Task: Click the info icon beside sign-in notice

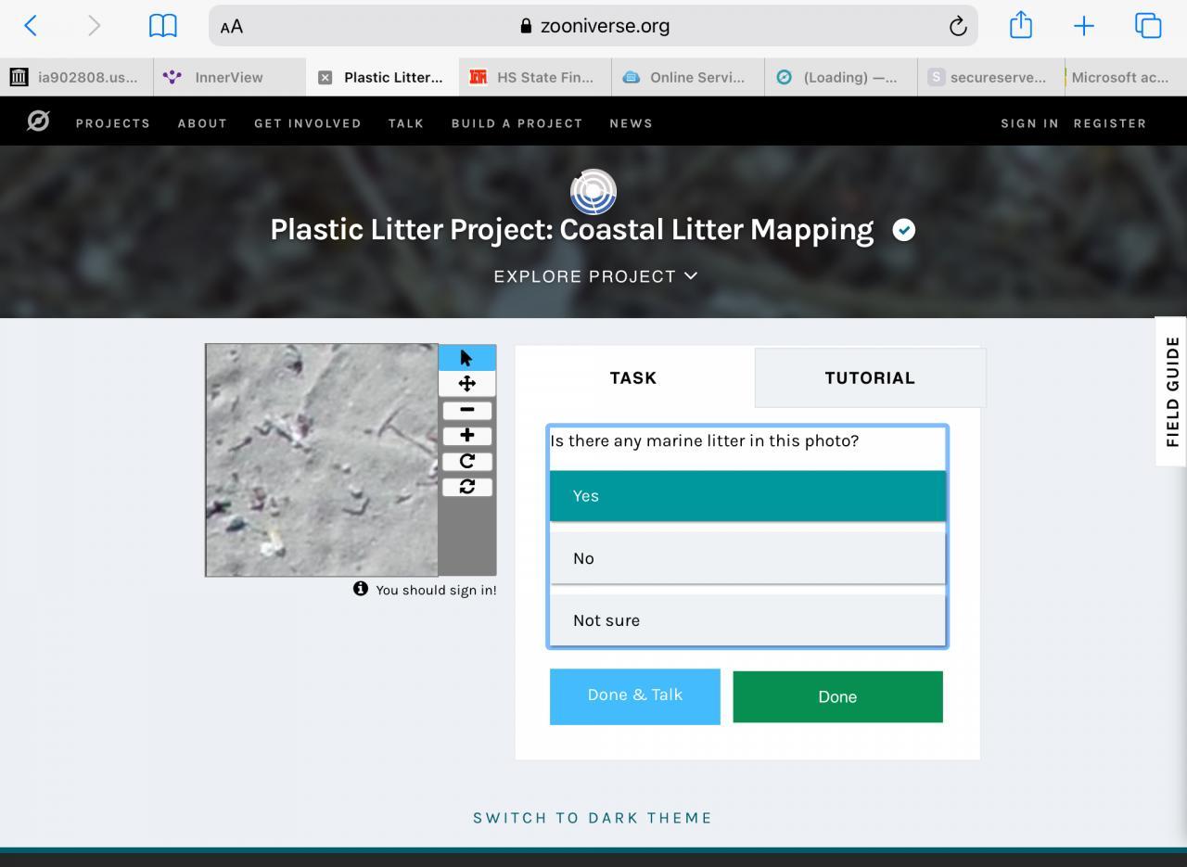Action: click(x=361, y=589)
